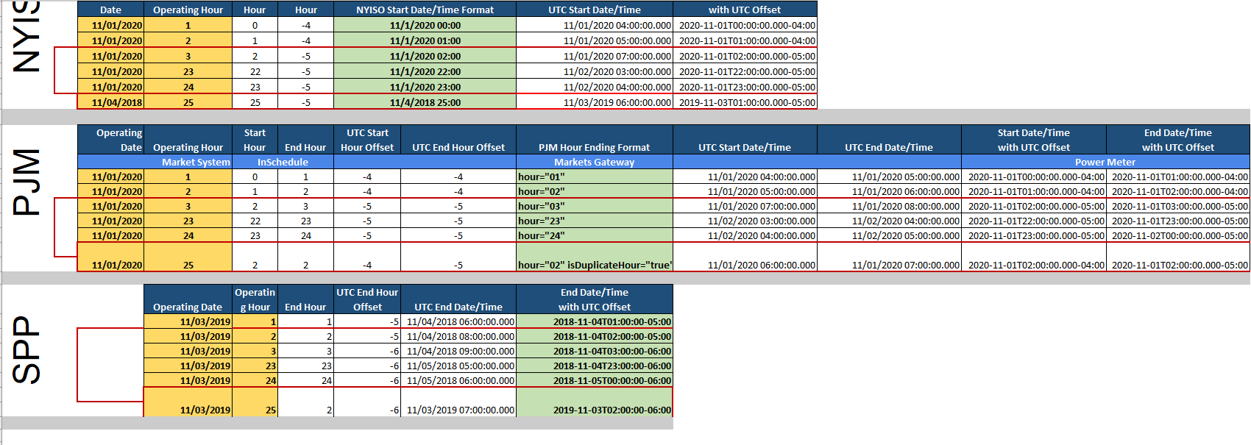
Task: Click the SPP "UTC End Date/Time" header
Action: pos(458,299)
